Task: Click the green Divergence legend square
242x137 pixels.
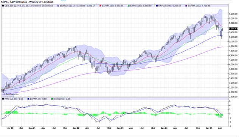Action: [x=52, y=99]
